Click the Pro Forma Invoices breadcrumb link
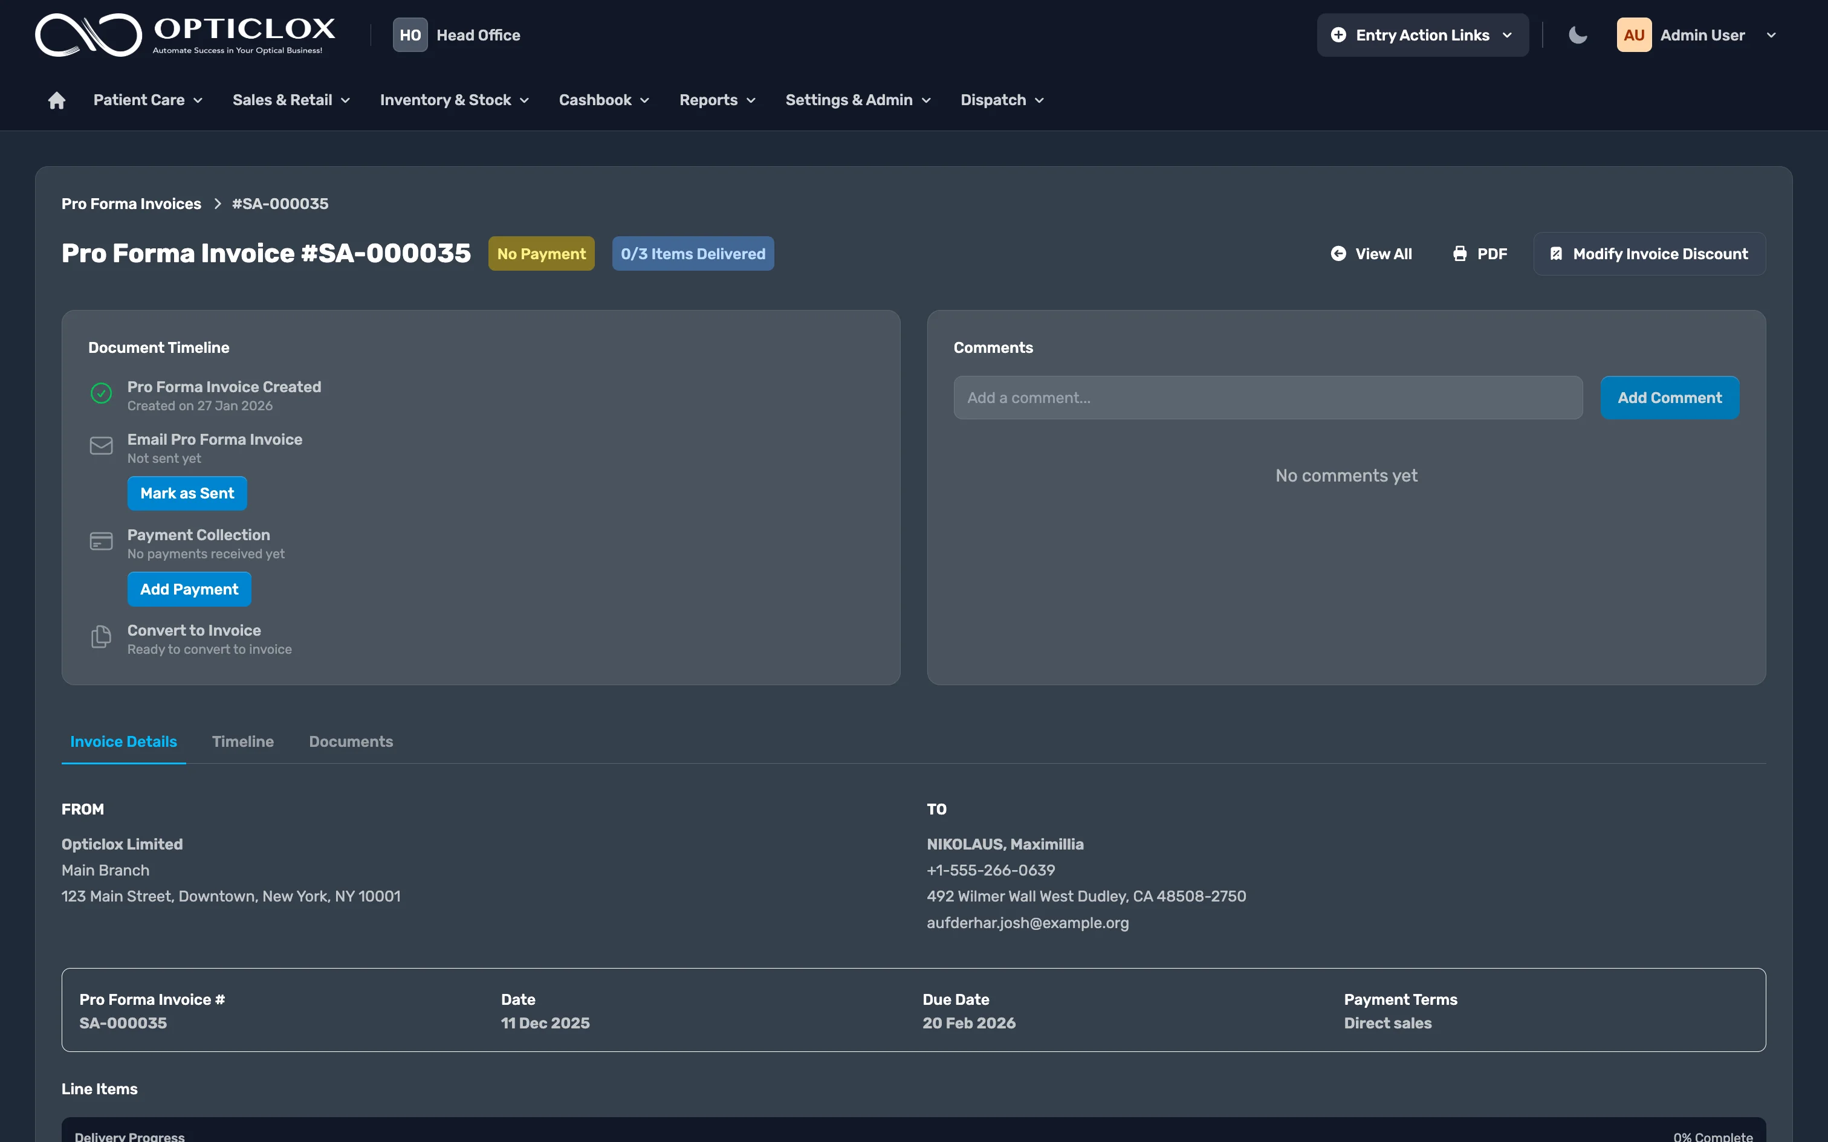The image size is (1828, 1142). [131, 204]
